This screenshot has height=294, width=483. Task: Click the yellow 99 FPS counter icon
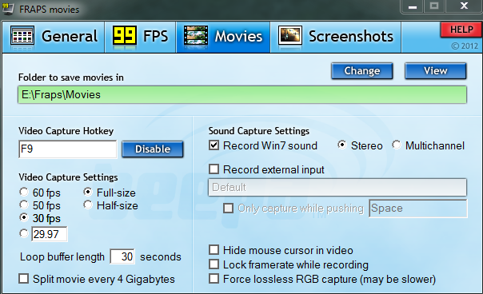125,36
